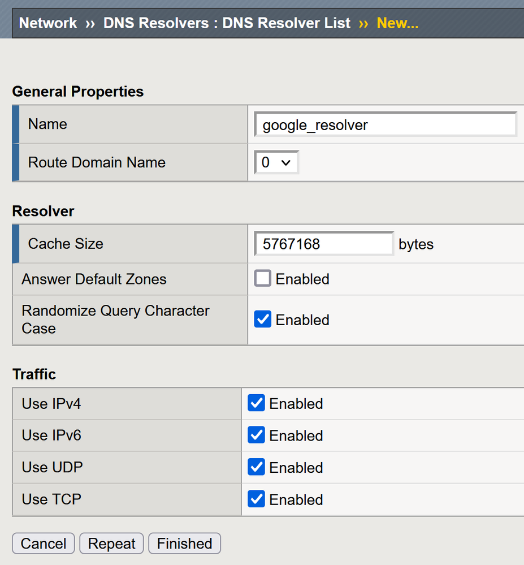Click the Network breadcrumb link
Screen dimensions: 524x565
coord(48,23)
